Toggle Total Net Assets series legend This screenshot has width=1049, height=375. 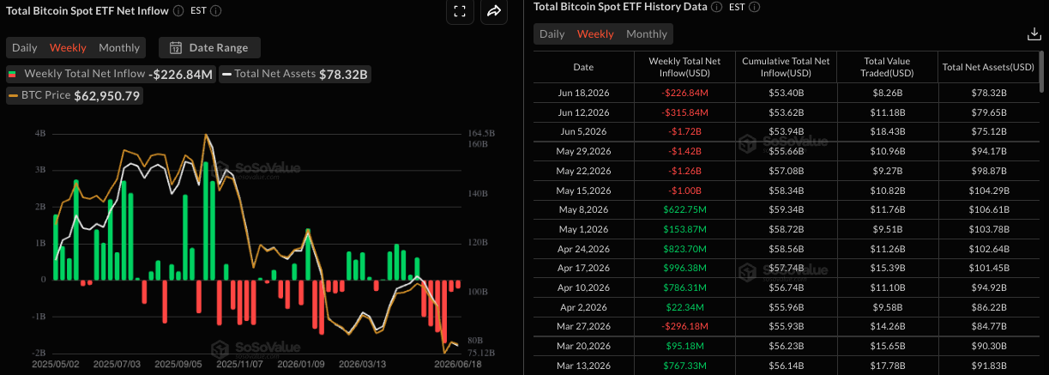pos(295,75)
